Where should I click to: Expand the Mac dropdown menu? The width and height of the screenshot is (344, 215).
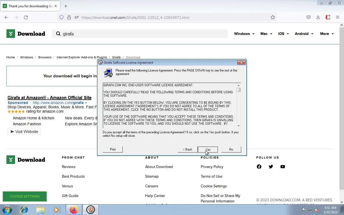266,34
